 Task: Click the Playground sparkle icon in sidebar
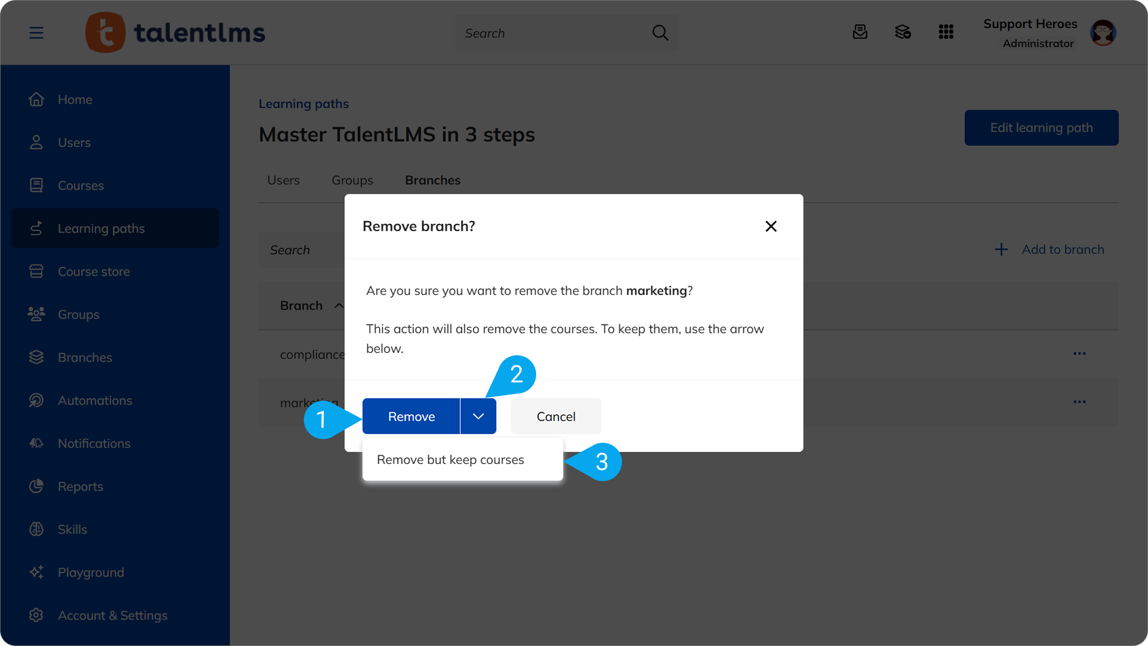(36, 572)
